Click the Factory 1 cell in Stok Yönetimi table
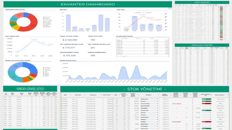This screenshot has width=232, height=130. (x=166, y=99)
